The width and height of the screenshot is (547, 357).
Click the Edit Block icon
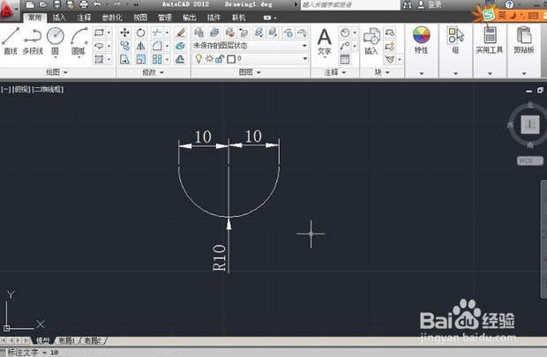pos(389,46)
